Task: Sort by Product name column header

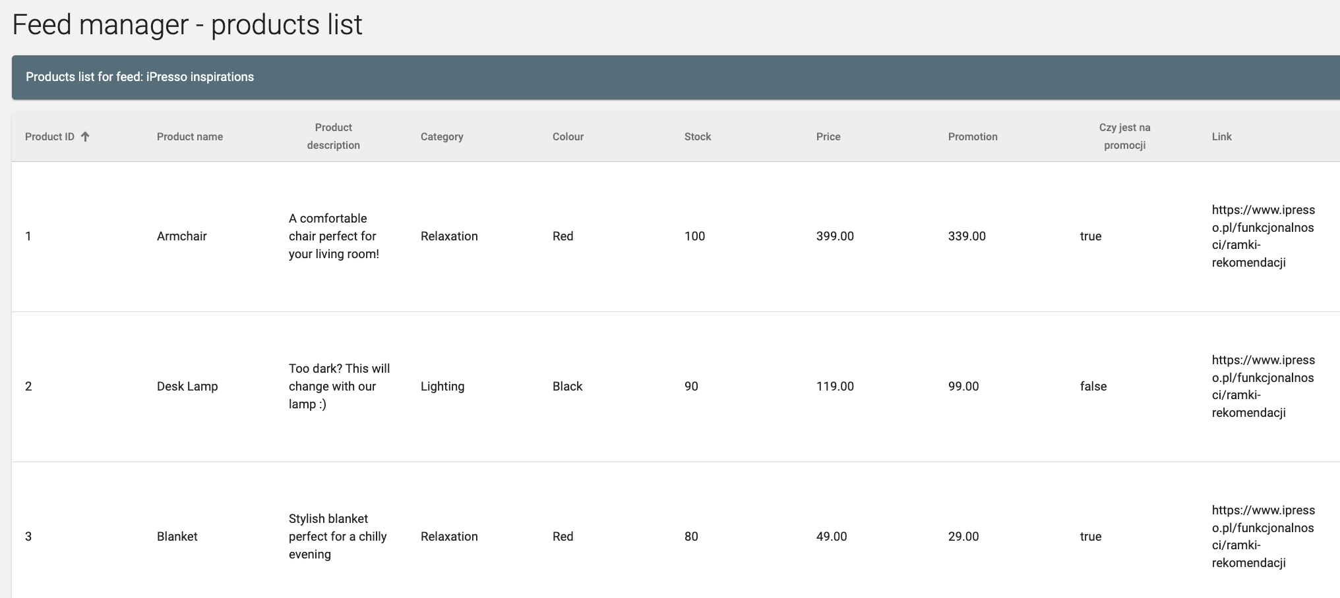Action: click(190, 136)
